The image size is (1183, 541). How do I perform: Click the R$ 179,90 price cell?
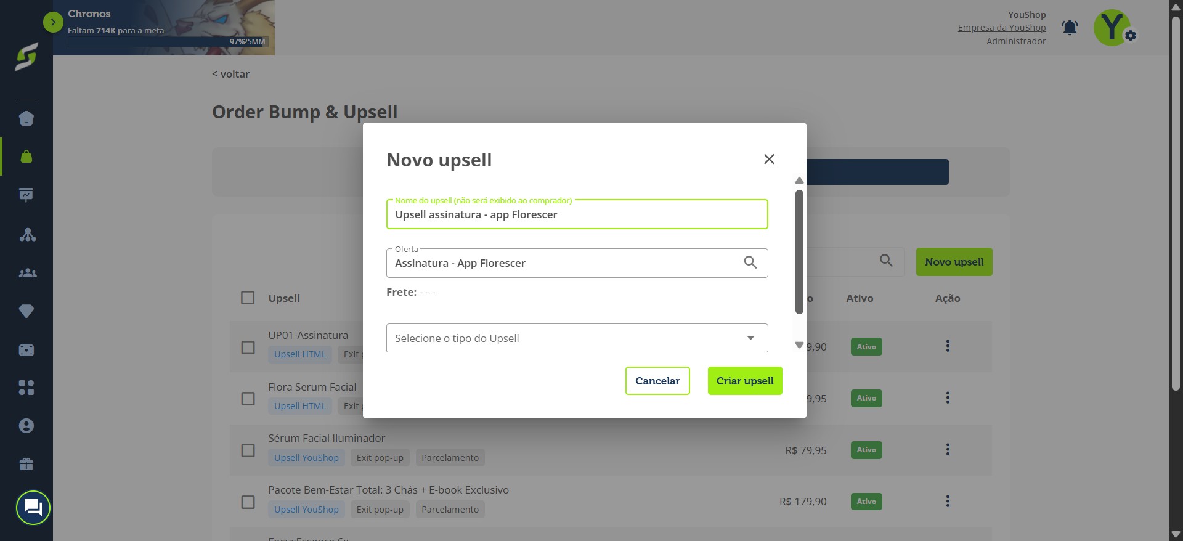tap(803, 502)
